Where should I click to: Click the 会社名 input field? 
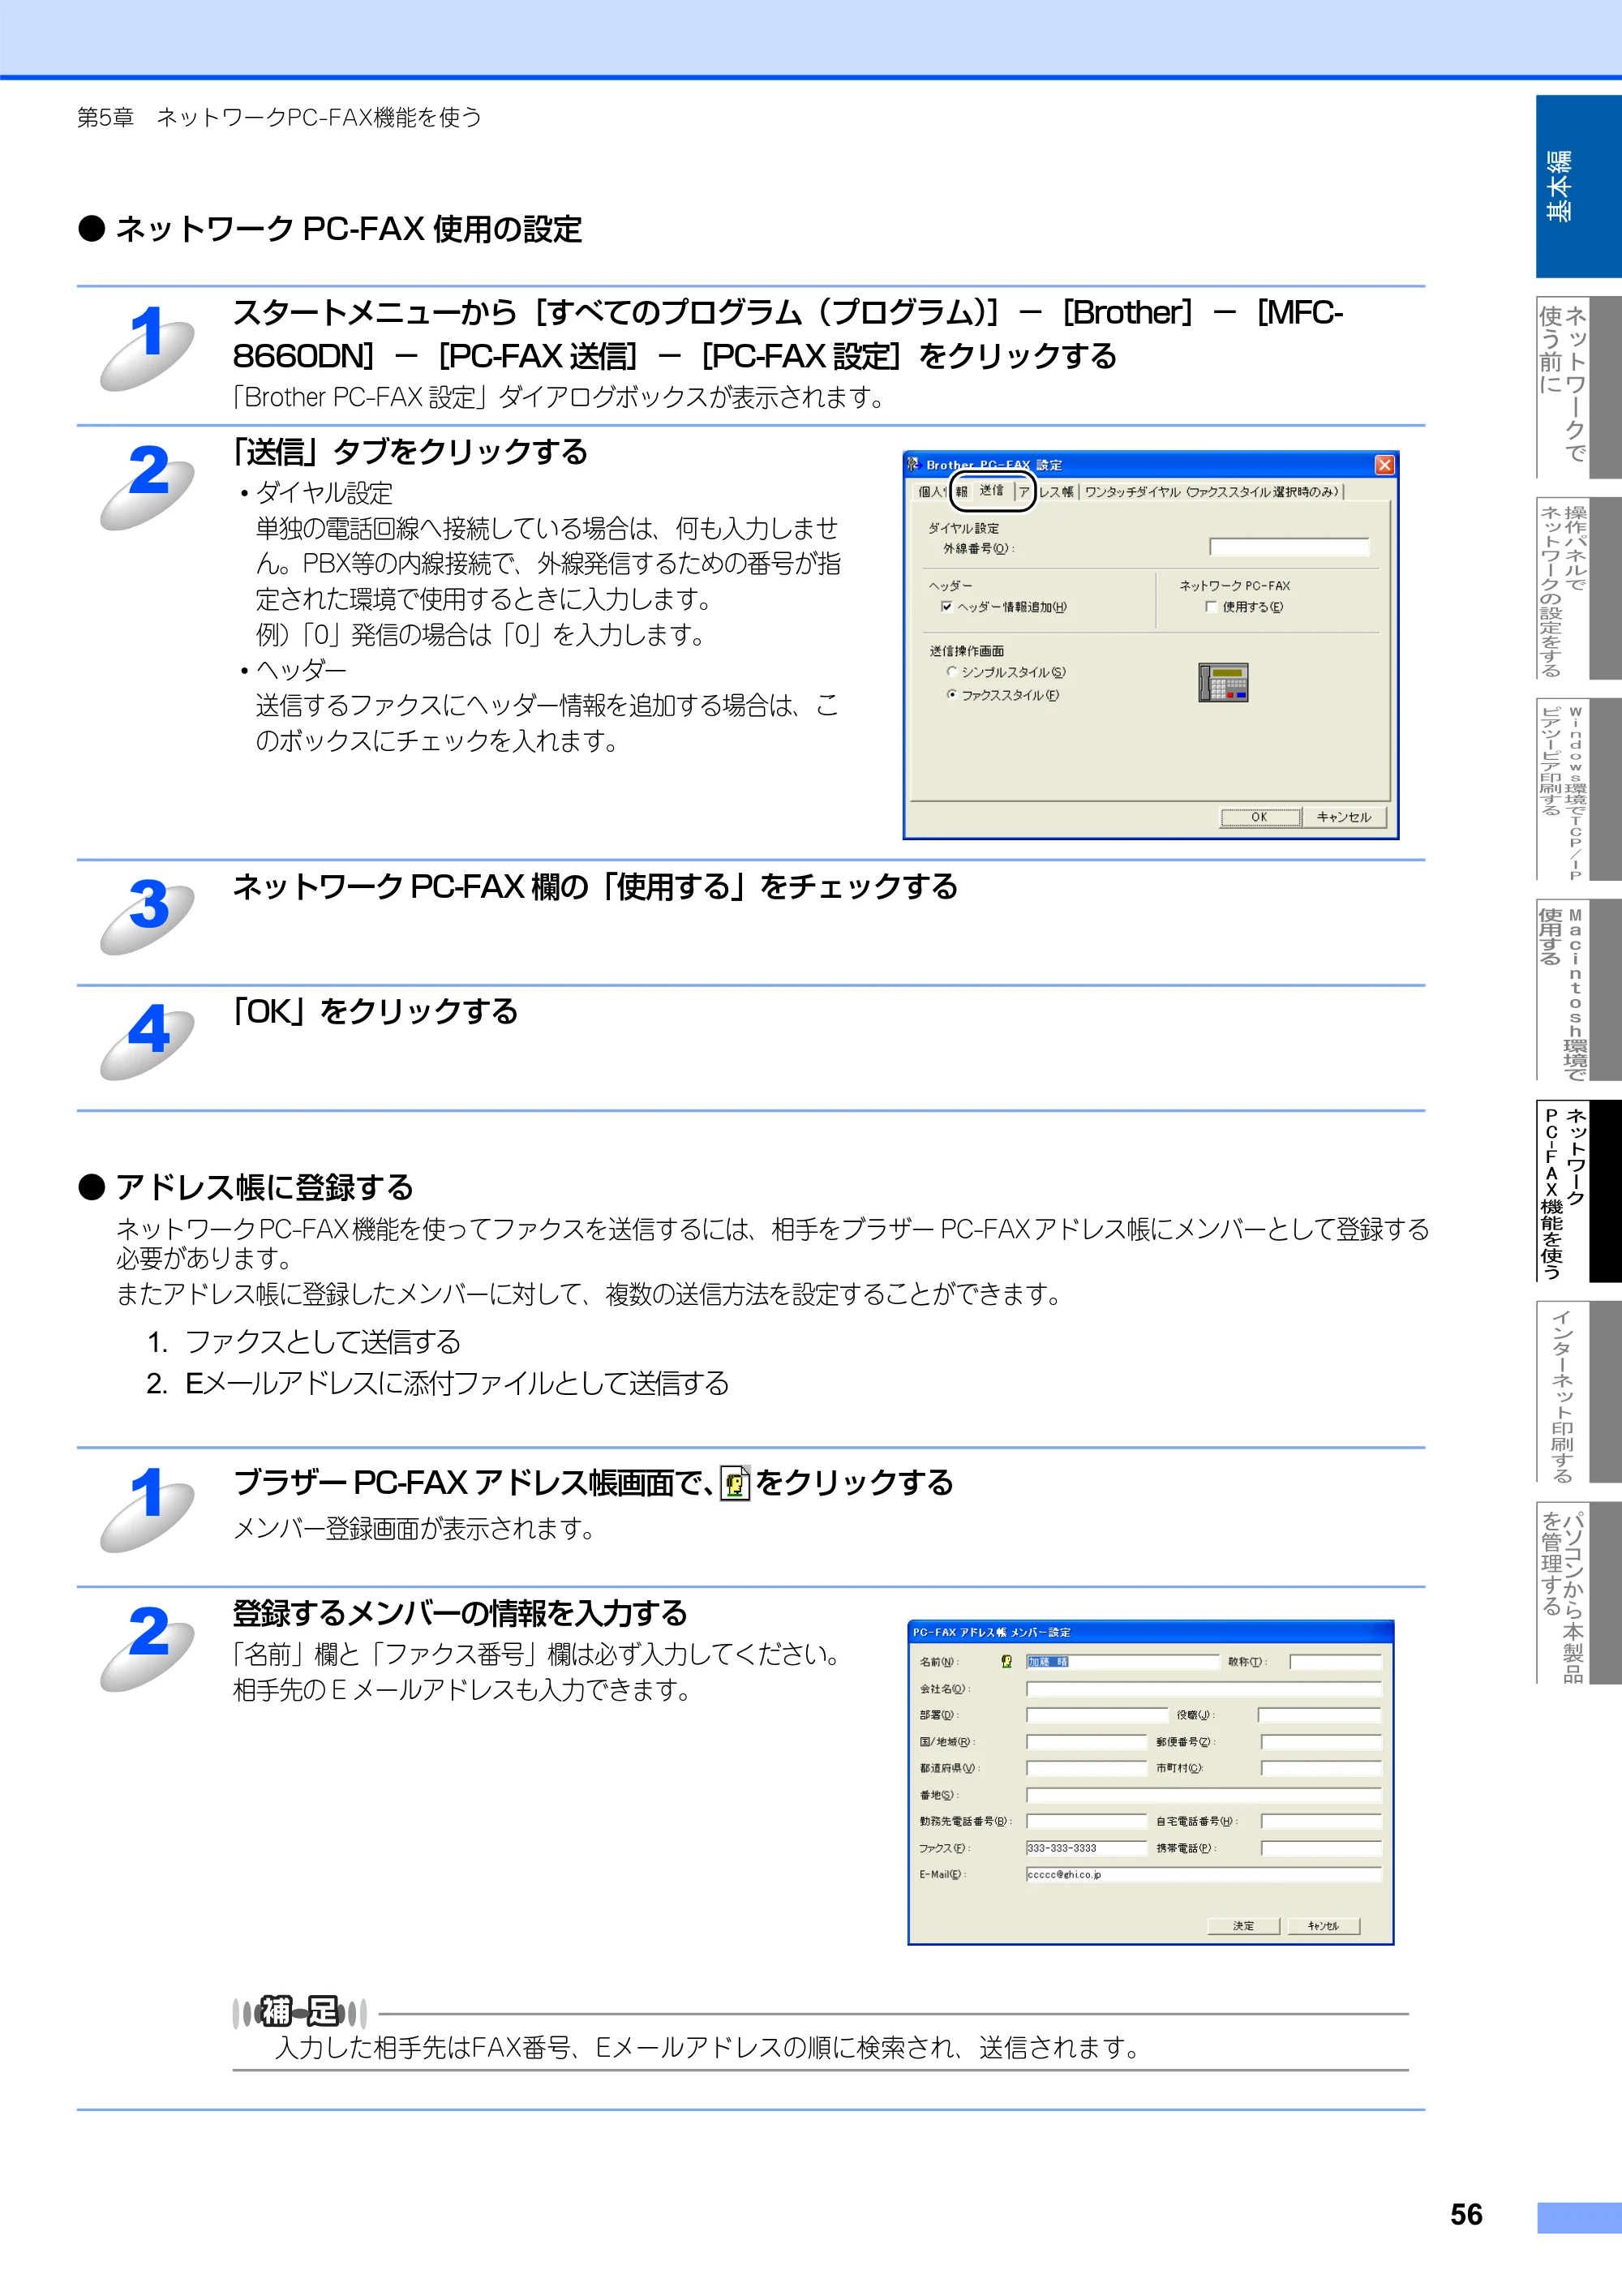(1204, 1689)
